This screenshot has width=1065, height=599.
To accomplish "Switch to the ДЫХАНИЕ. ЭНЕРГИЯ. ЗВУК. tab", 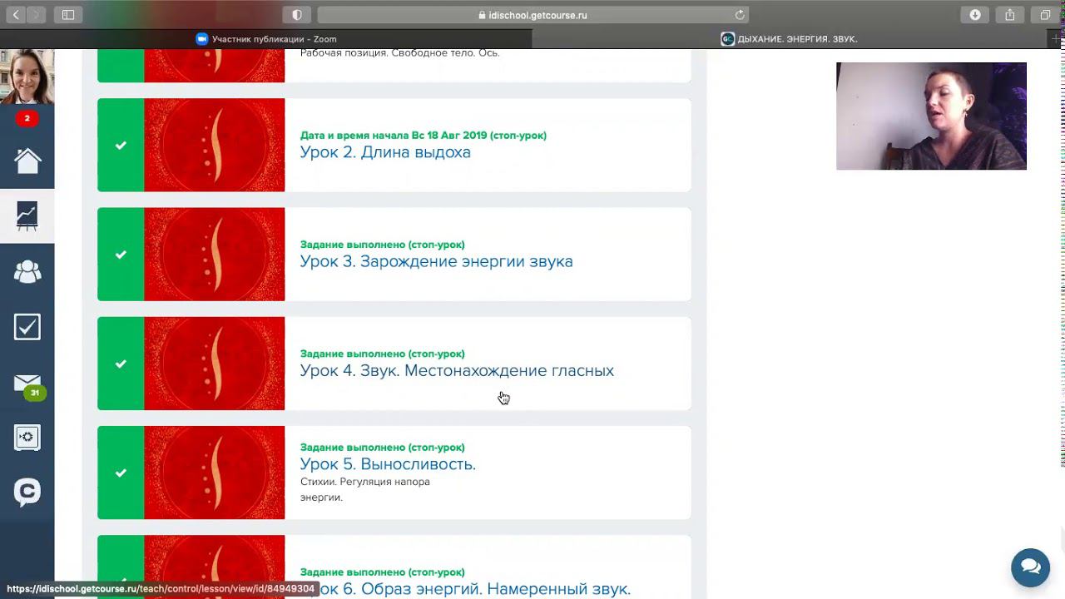I will [789, 39].
